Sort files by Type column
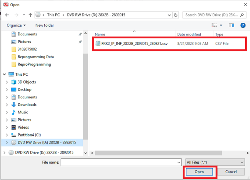Viewport: 250px width, 180px height. (x=219, y=34)
